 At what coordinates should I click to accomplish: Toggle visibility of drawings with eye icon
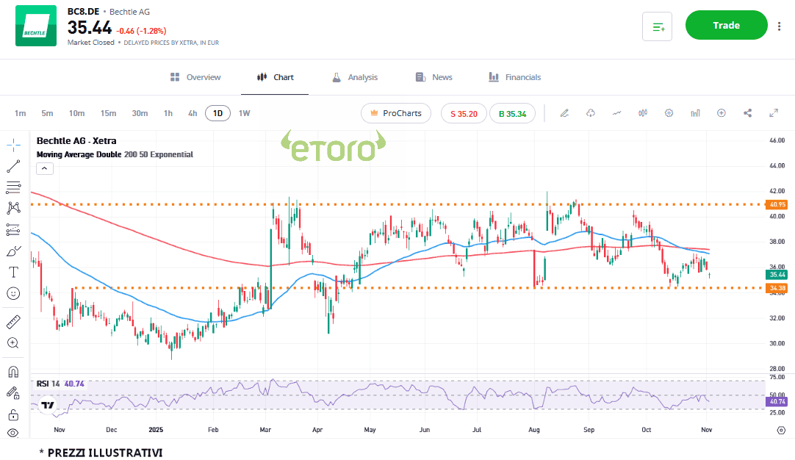(x=13, y=433)
